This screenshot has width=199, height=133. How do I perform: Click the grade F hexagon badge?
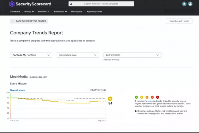(x=157, y=97)
